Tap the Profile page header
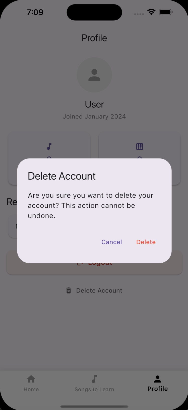 94,38
